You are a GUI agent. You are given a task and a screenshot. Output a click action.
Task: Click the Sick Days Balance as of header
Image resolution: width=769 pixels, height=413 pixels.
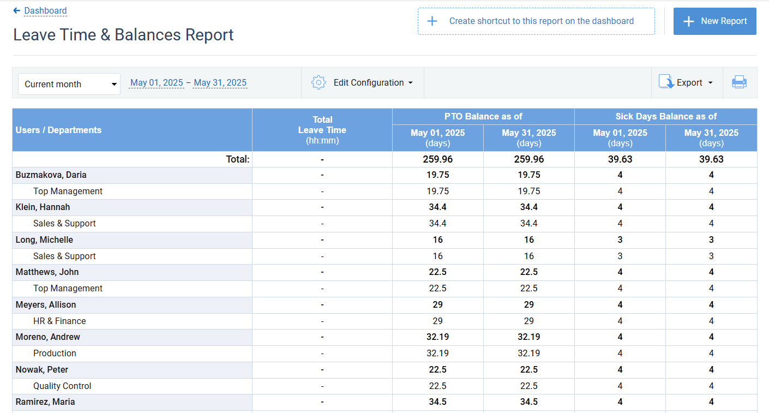666,116
